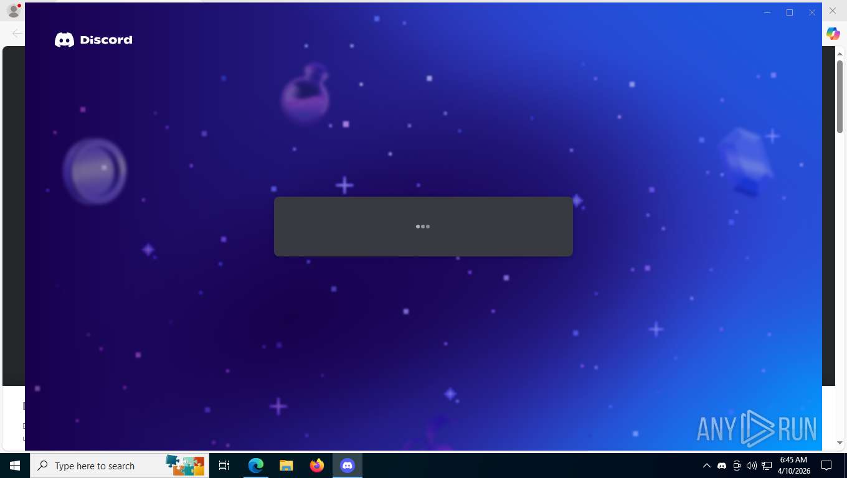Open network status tray icon
This screenshot has height=478, width=847.
pyautogui.click(x=767, y=466)
